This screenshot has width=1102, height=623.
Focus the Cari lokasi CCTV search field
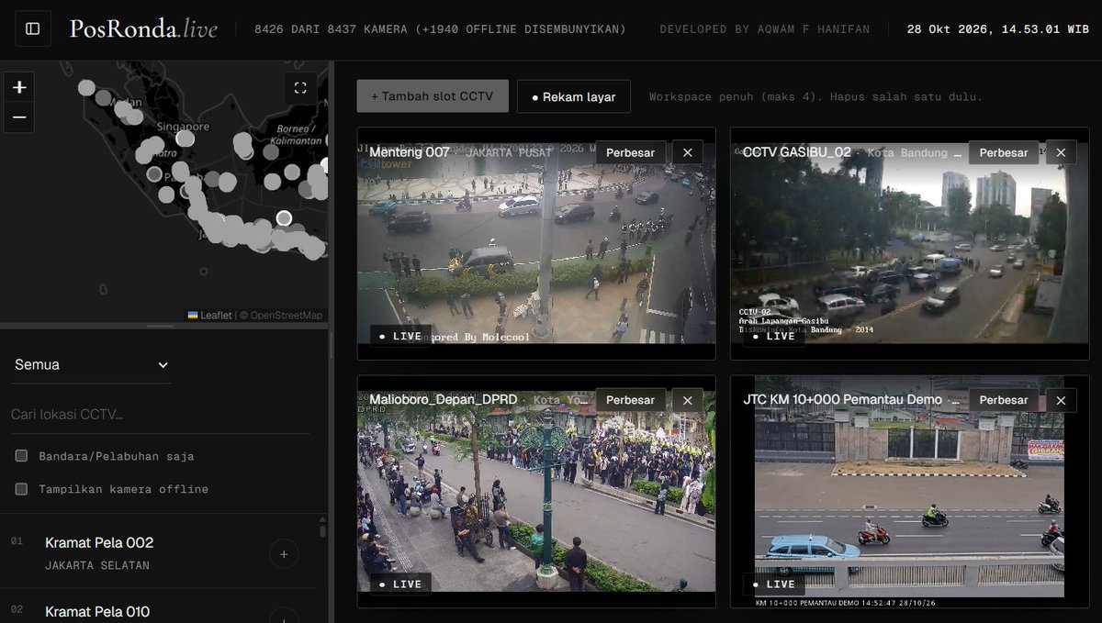click(x=160, y=415)
